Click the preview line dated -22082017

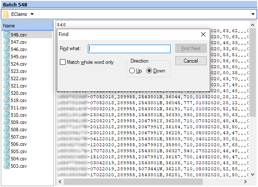click(x=153, y=121)
